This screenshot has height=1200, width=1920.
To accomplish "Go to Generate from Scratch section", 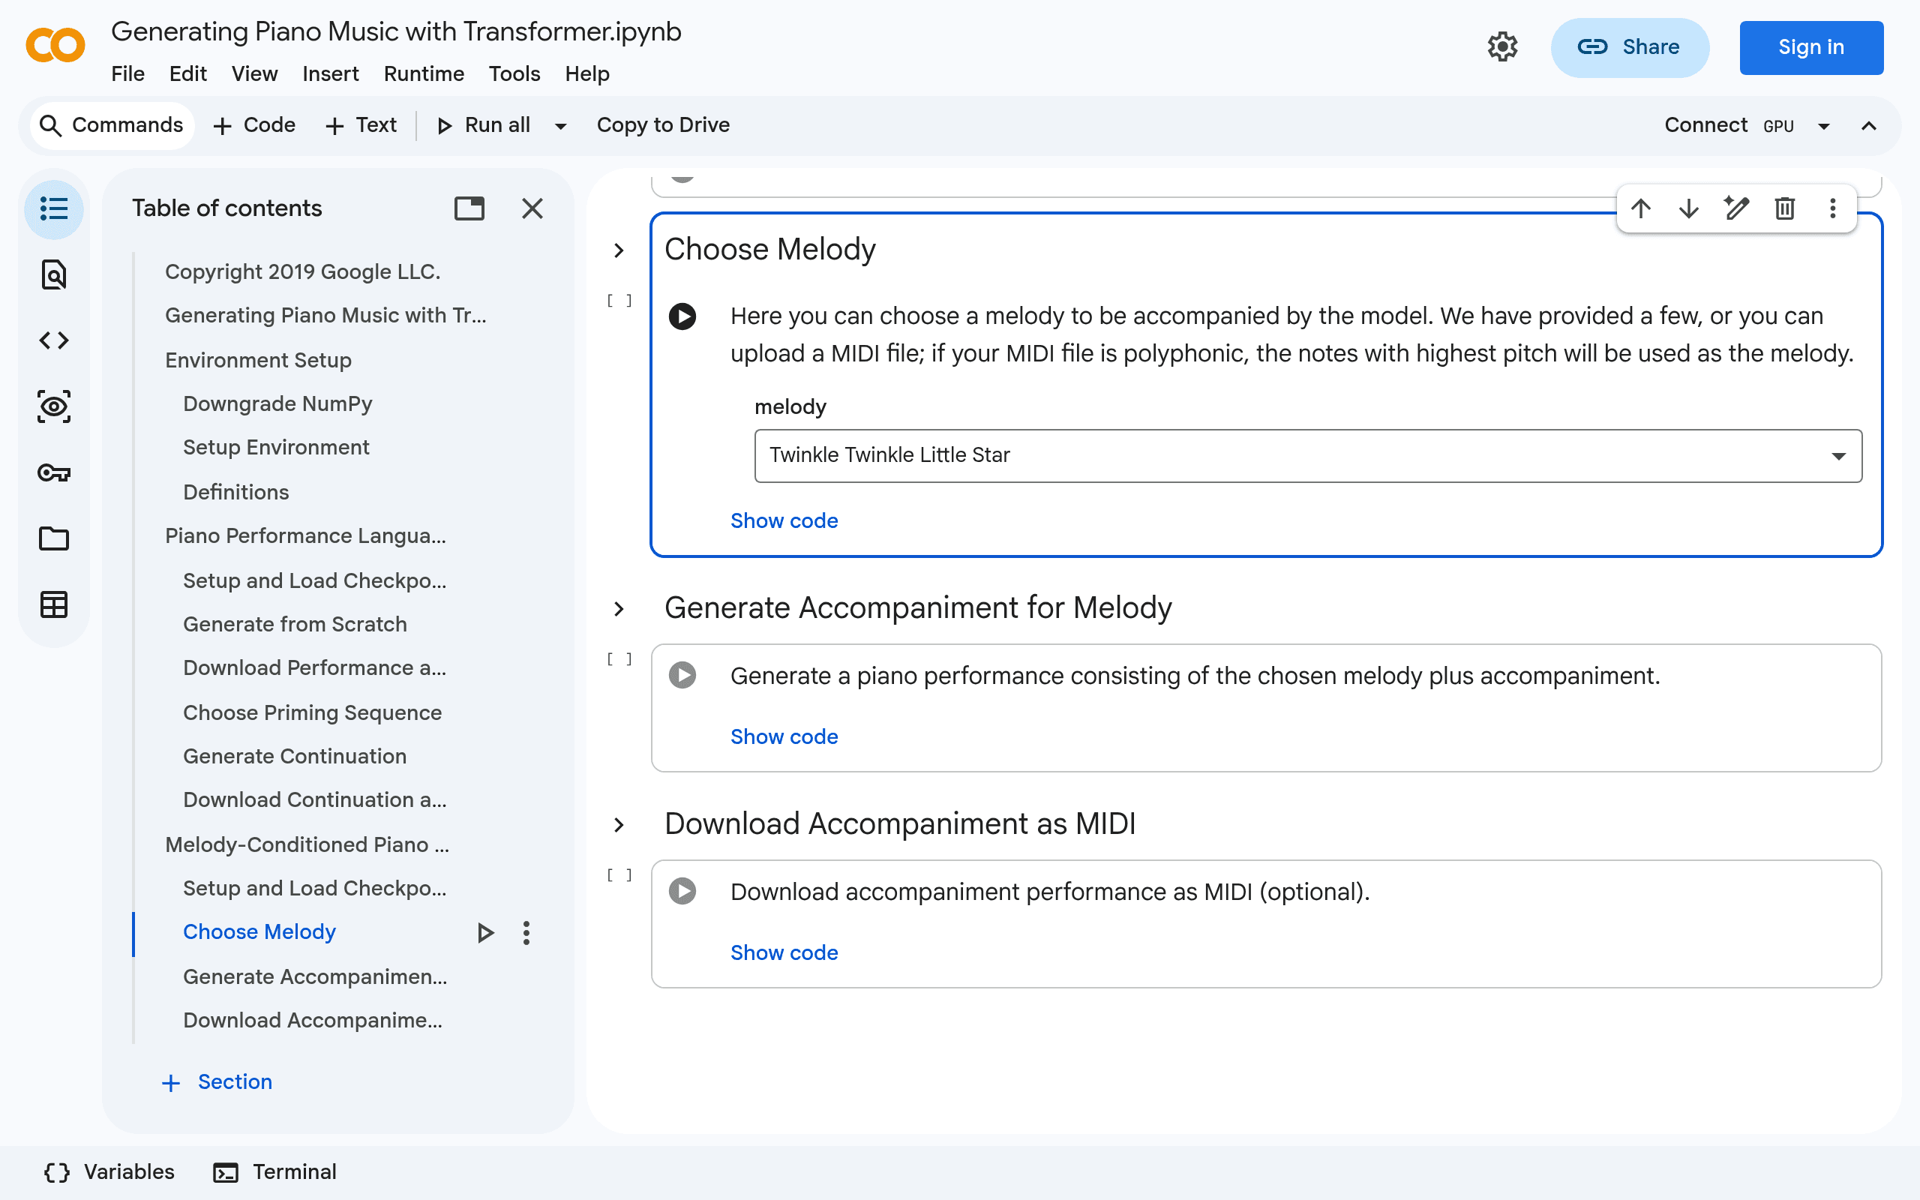I will [x=294, y=625].
